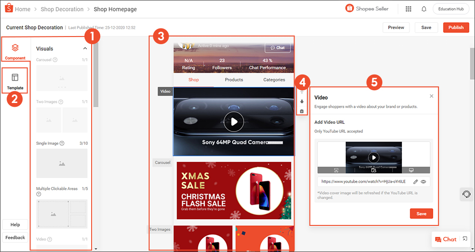Delete the Video component with trash icon

pyautogui.click(x=302, y=112)
